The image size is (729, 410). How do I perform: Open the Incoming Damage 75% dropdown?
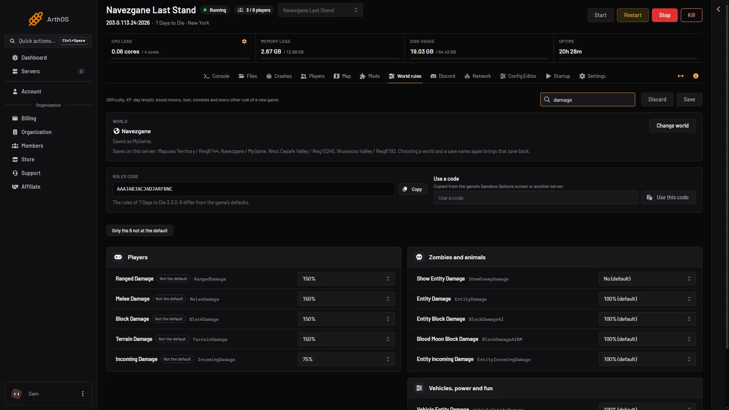click(x=346, y=359)
